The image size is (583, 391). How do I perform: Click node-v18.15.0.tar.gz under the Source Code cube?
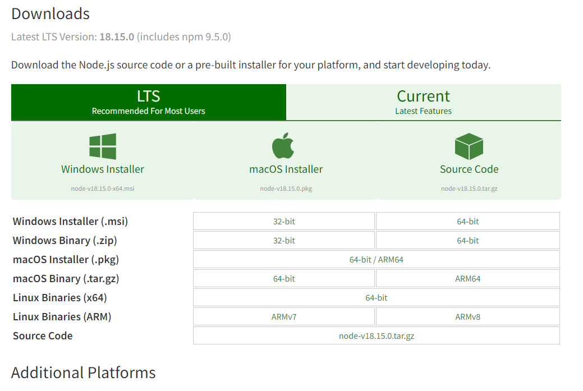pos(469,188)
